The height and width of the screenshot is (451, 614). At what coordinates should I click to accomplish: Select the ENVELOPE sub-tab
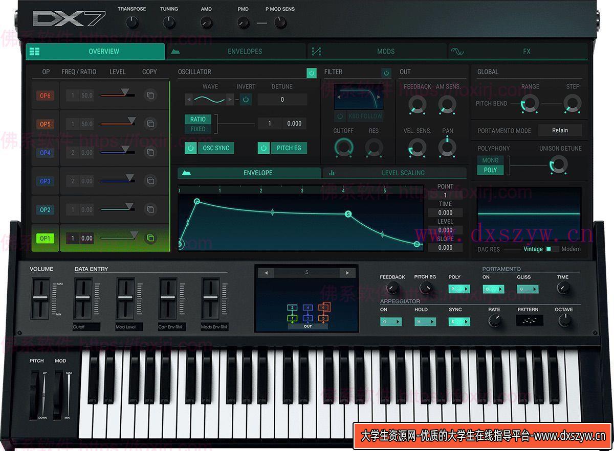tap(249, 173)
